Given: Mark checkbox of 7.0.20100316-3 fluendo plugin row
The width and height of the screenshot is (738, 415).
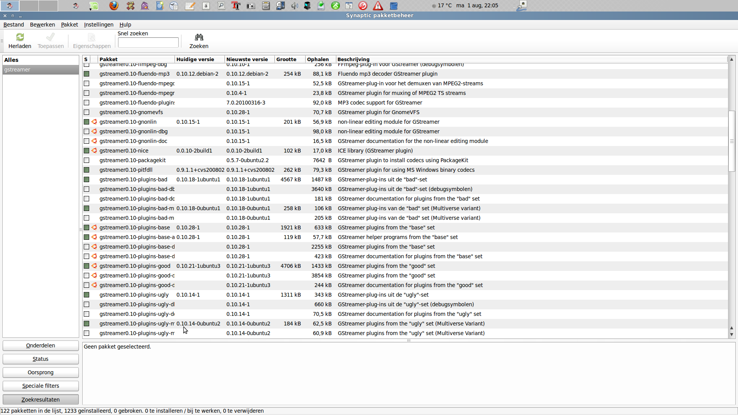Looking at the screenshot, I should click(86, 103).
